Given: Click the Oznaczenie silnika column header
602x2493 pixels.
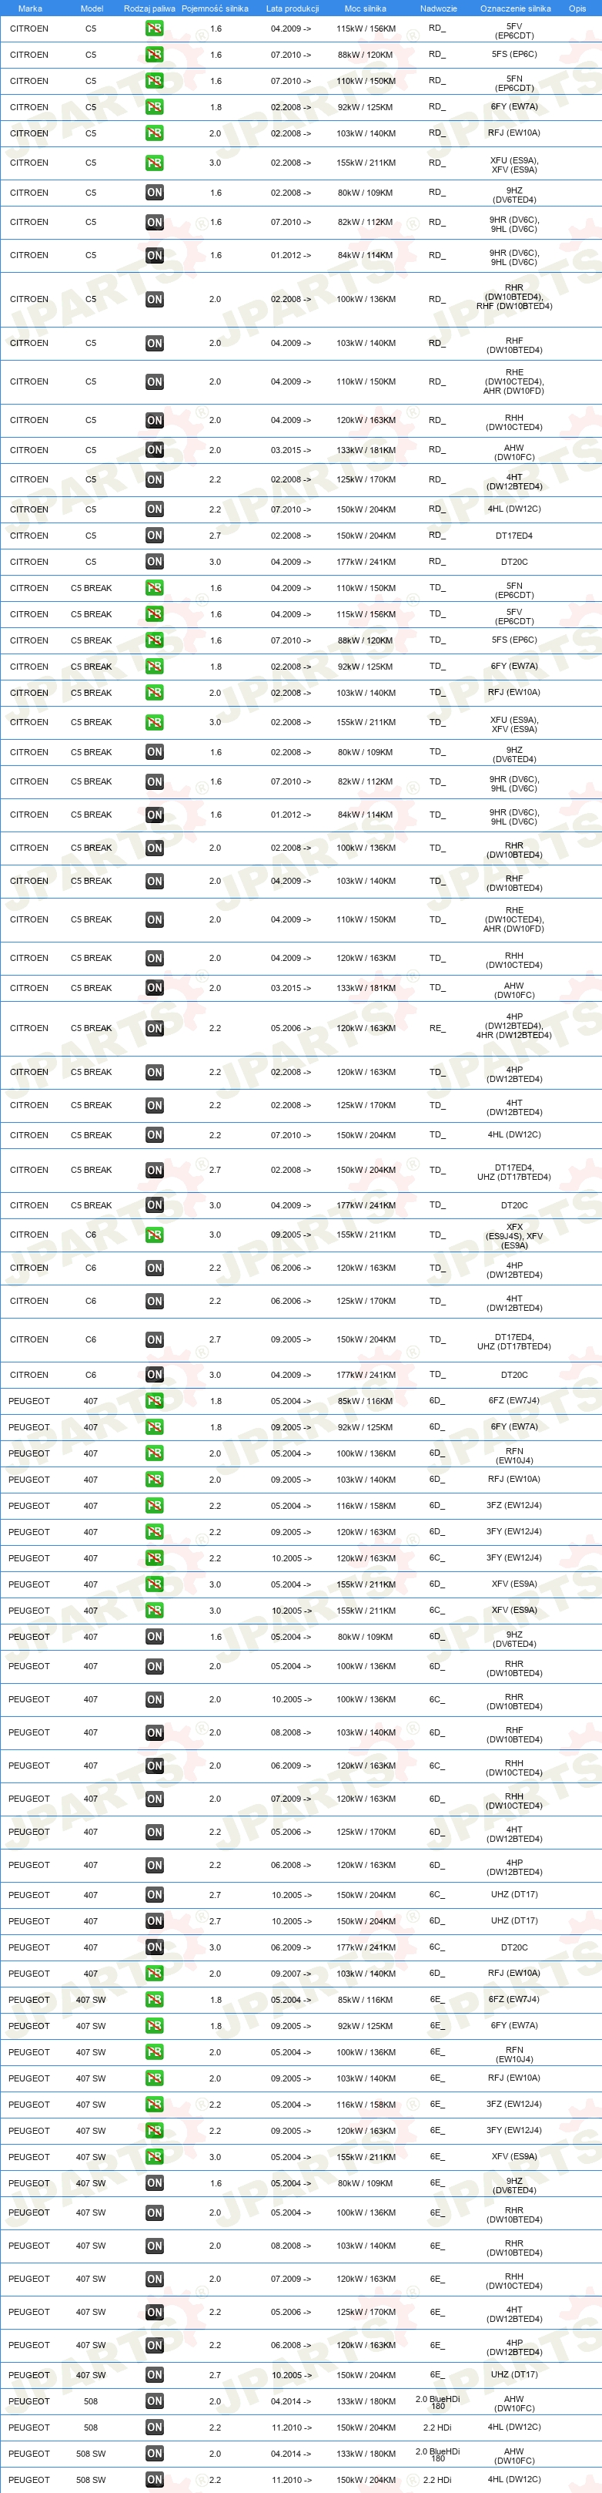Looking at the screenshot, I should [x=515, y=8].
